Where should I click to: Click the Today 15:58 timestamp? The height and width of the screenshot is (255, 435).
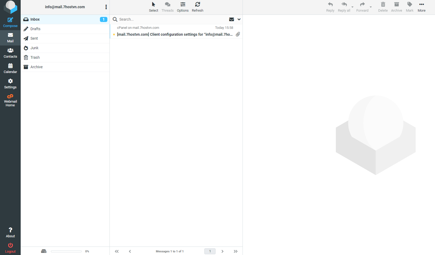[224, 28]
